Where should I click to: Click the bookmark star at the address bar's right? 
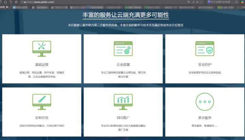tap(197, 2)
